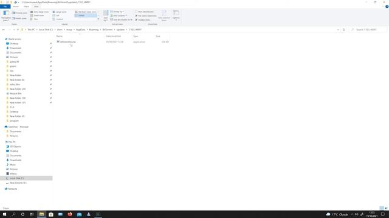The image size is (389, 218).
Task: Switch layout to Medium-sized icons
Action: (x=86, y=12)
